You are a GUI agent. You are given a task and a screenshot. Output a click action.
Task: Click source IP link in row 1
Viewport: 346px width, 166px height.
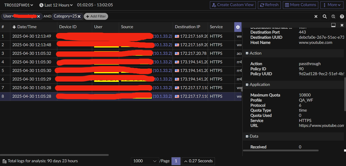162,36
